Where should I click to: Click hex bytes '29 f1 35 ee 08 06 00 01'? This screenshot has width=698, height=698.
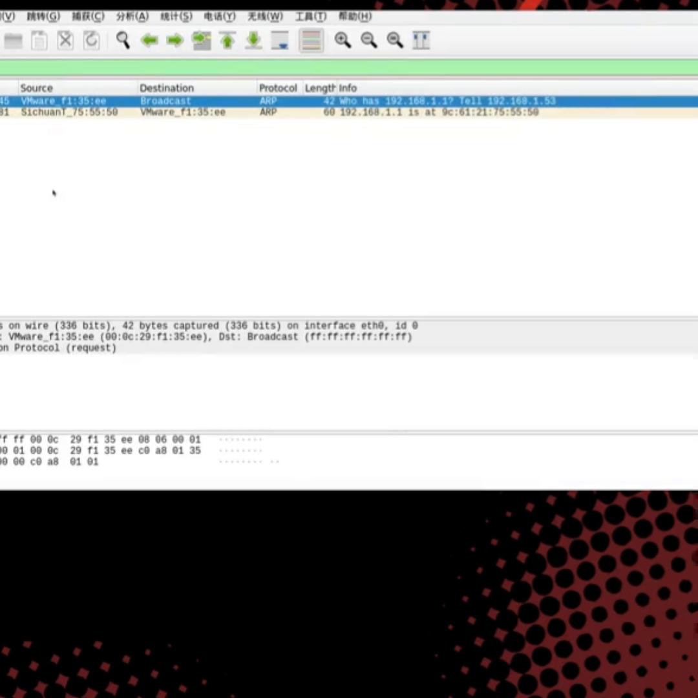(x=135, y=440)
